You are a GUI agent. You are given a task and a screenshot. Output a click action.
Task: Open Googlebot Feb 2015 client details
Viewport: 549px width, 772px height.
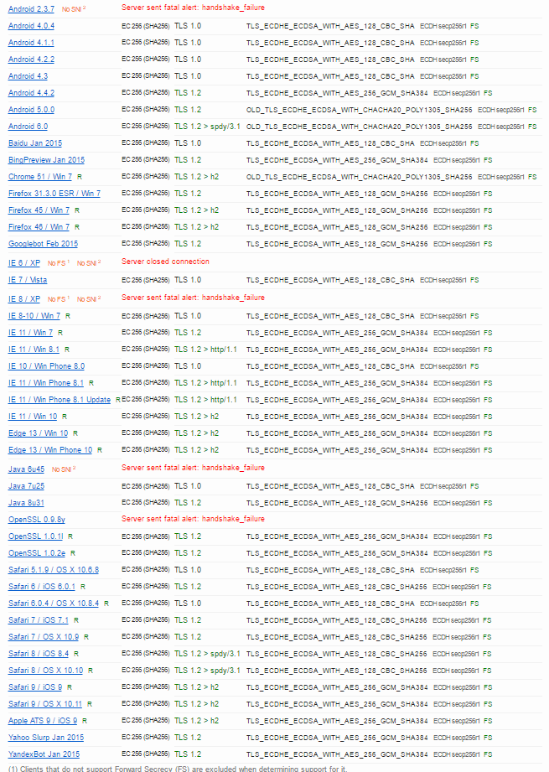click(43, 244)
